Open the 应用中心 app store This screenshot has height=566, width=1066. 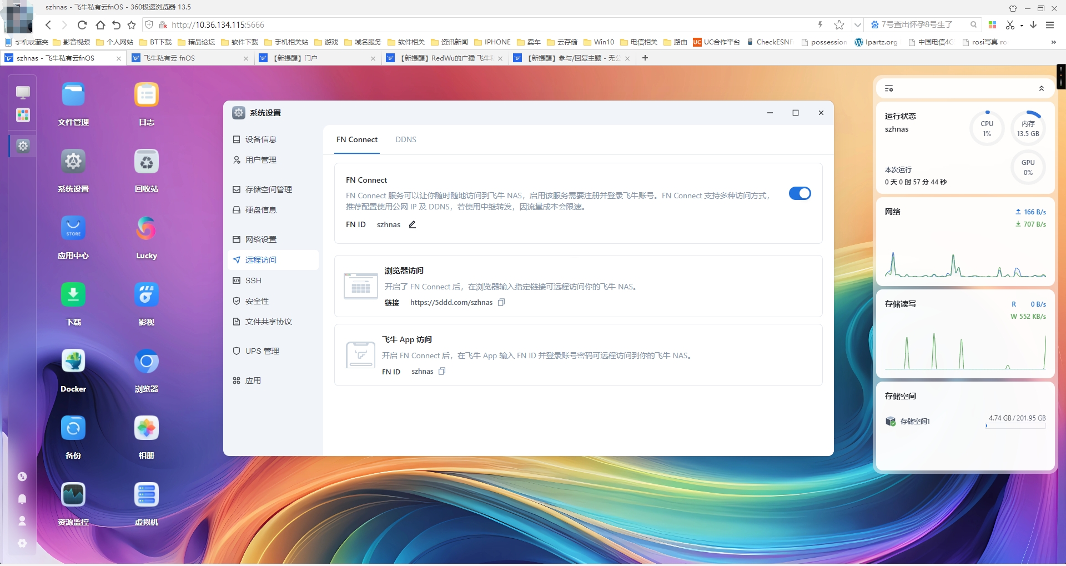pyautogui.click(x=73, y=228)
